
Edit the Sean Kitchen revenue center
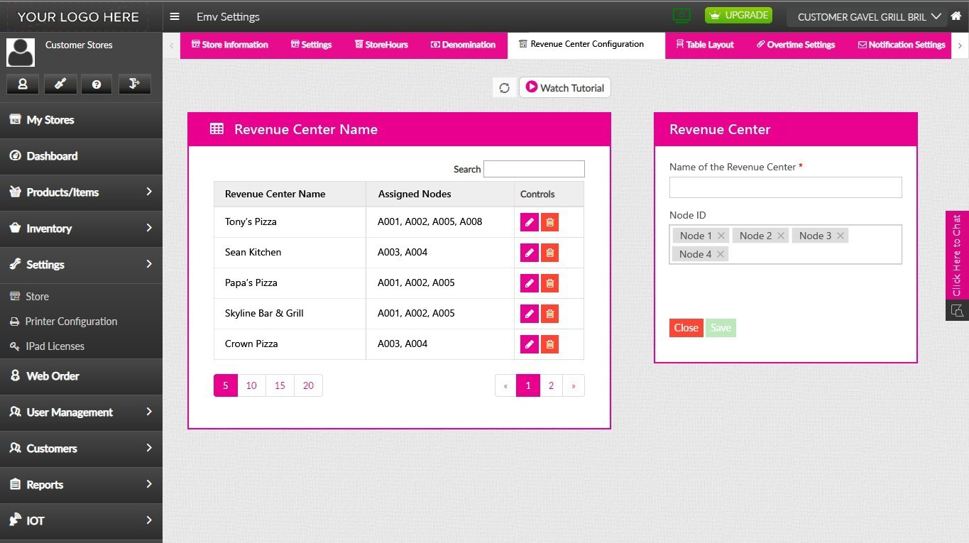pyautogui.click(x=530, y=253)
